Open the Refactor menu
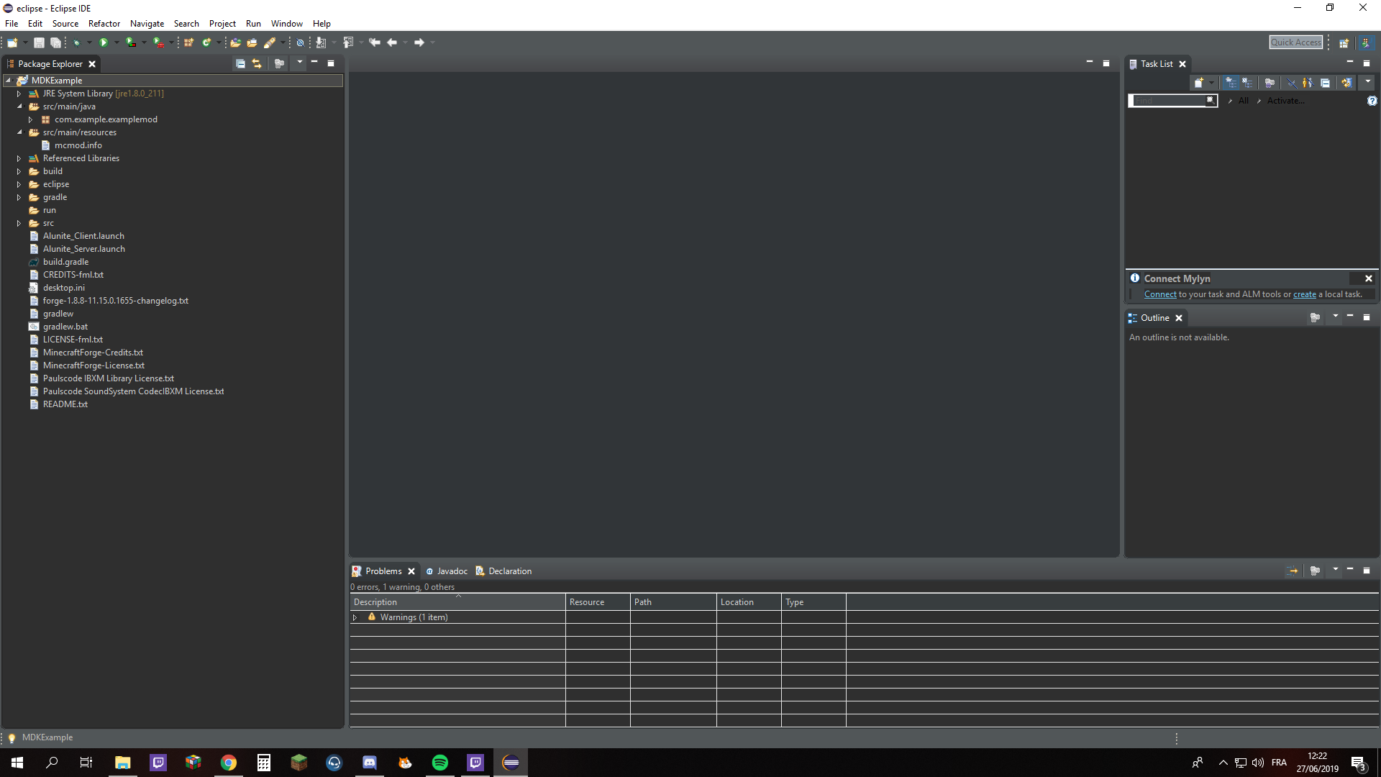The width and height of the screenshot is (1381, 777). 104,24
